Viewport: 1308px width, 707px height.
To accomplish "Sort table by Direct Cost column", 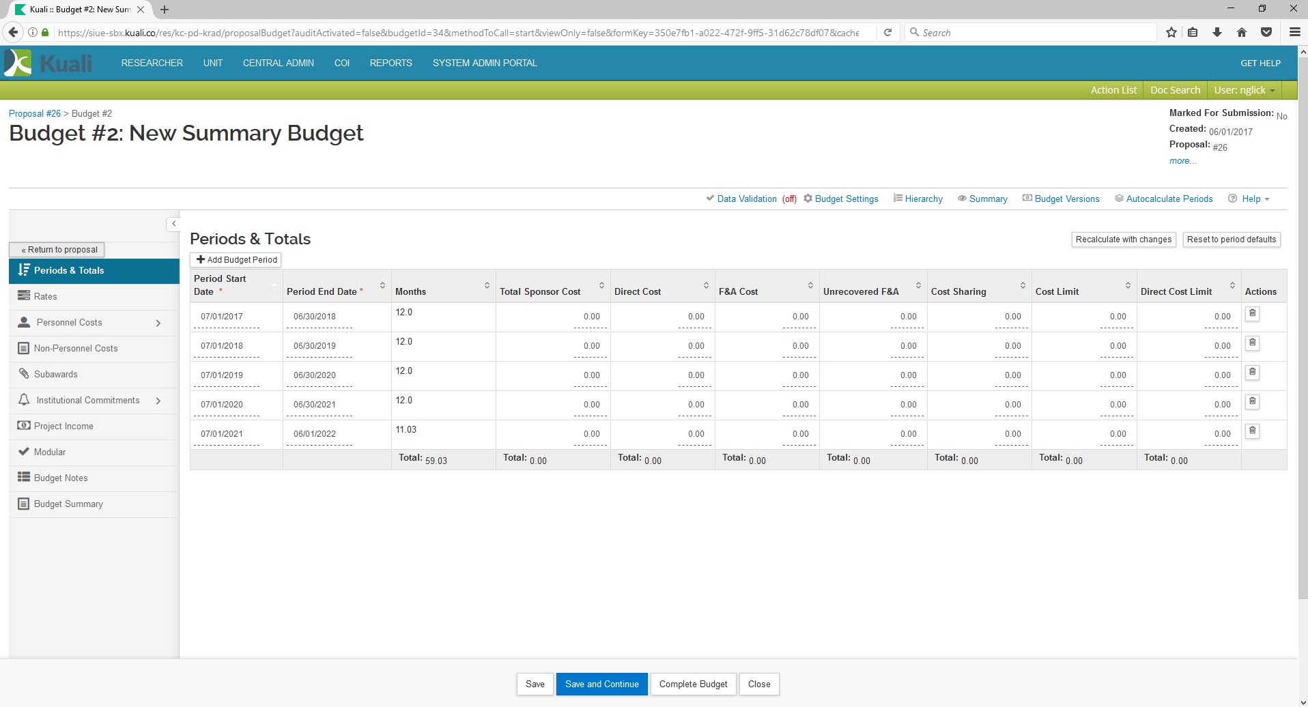I will tap(706, 286).
